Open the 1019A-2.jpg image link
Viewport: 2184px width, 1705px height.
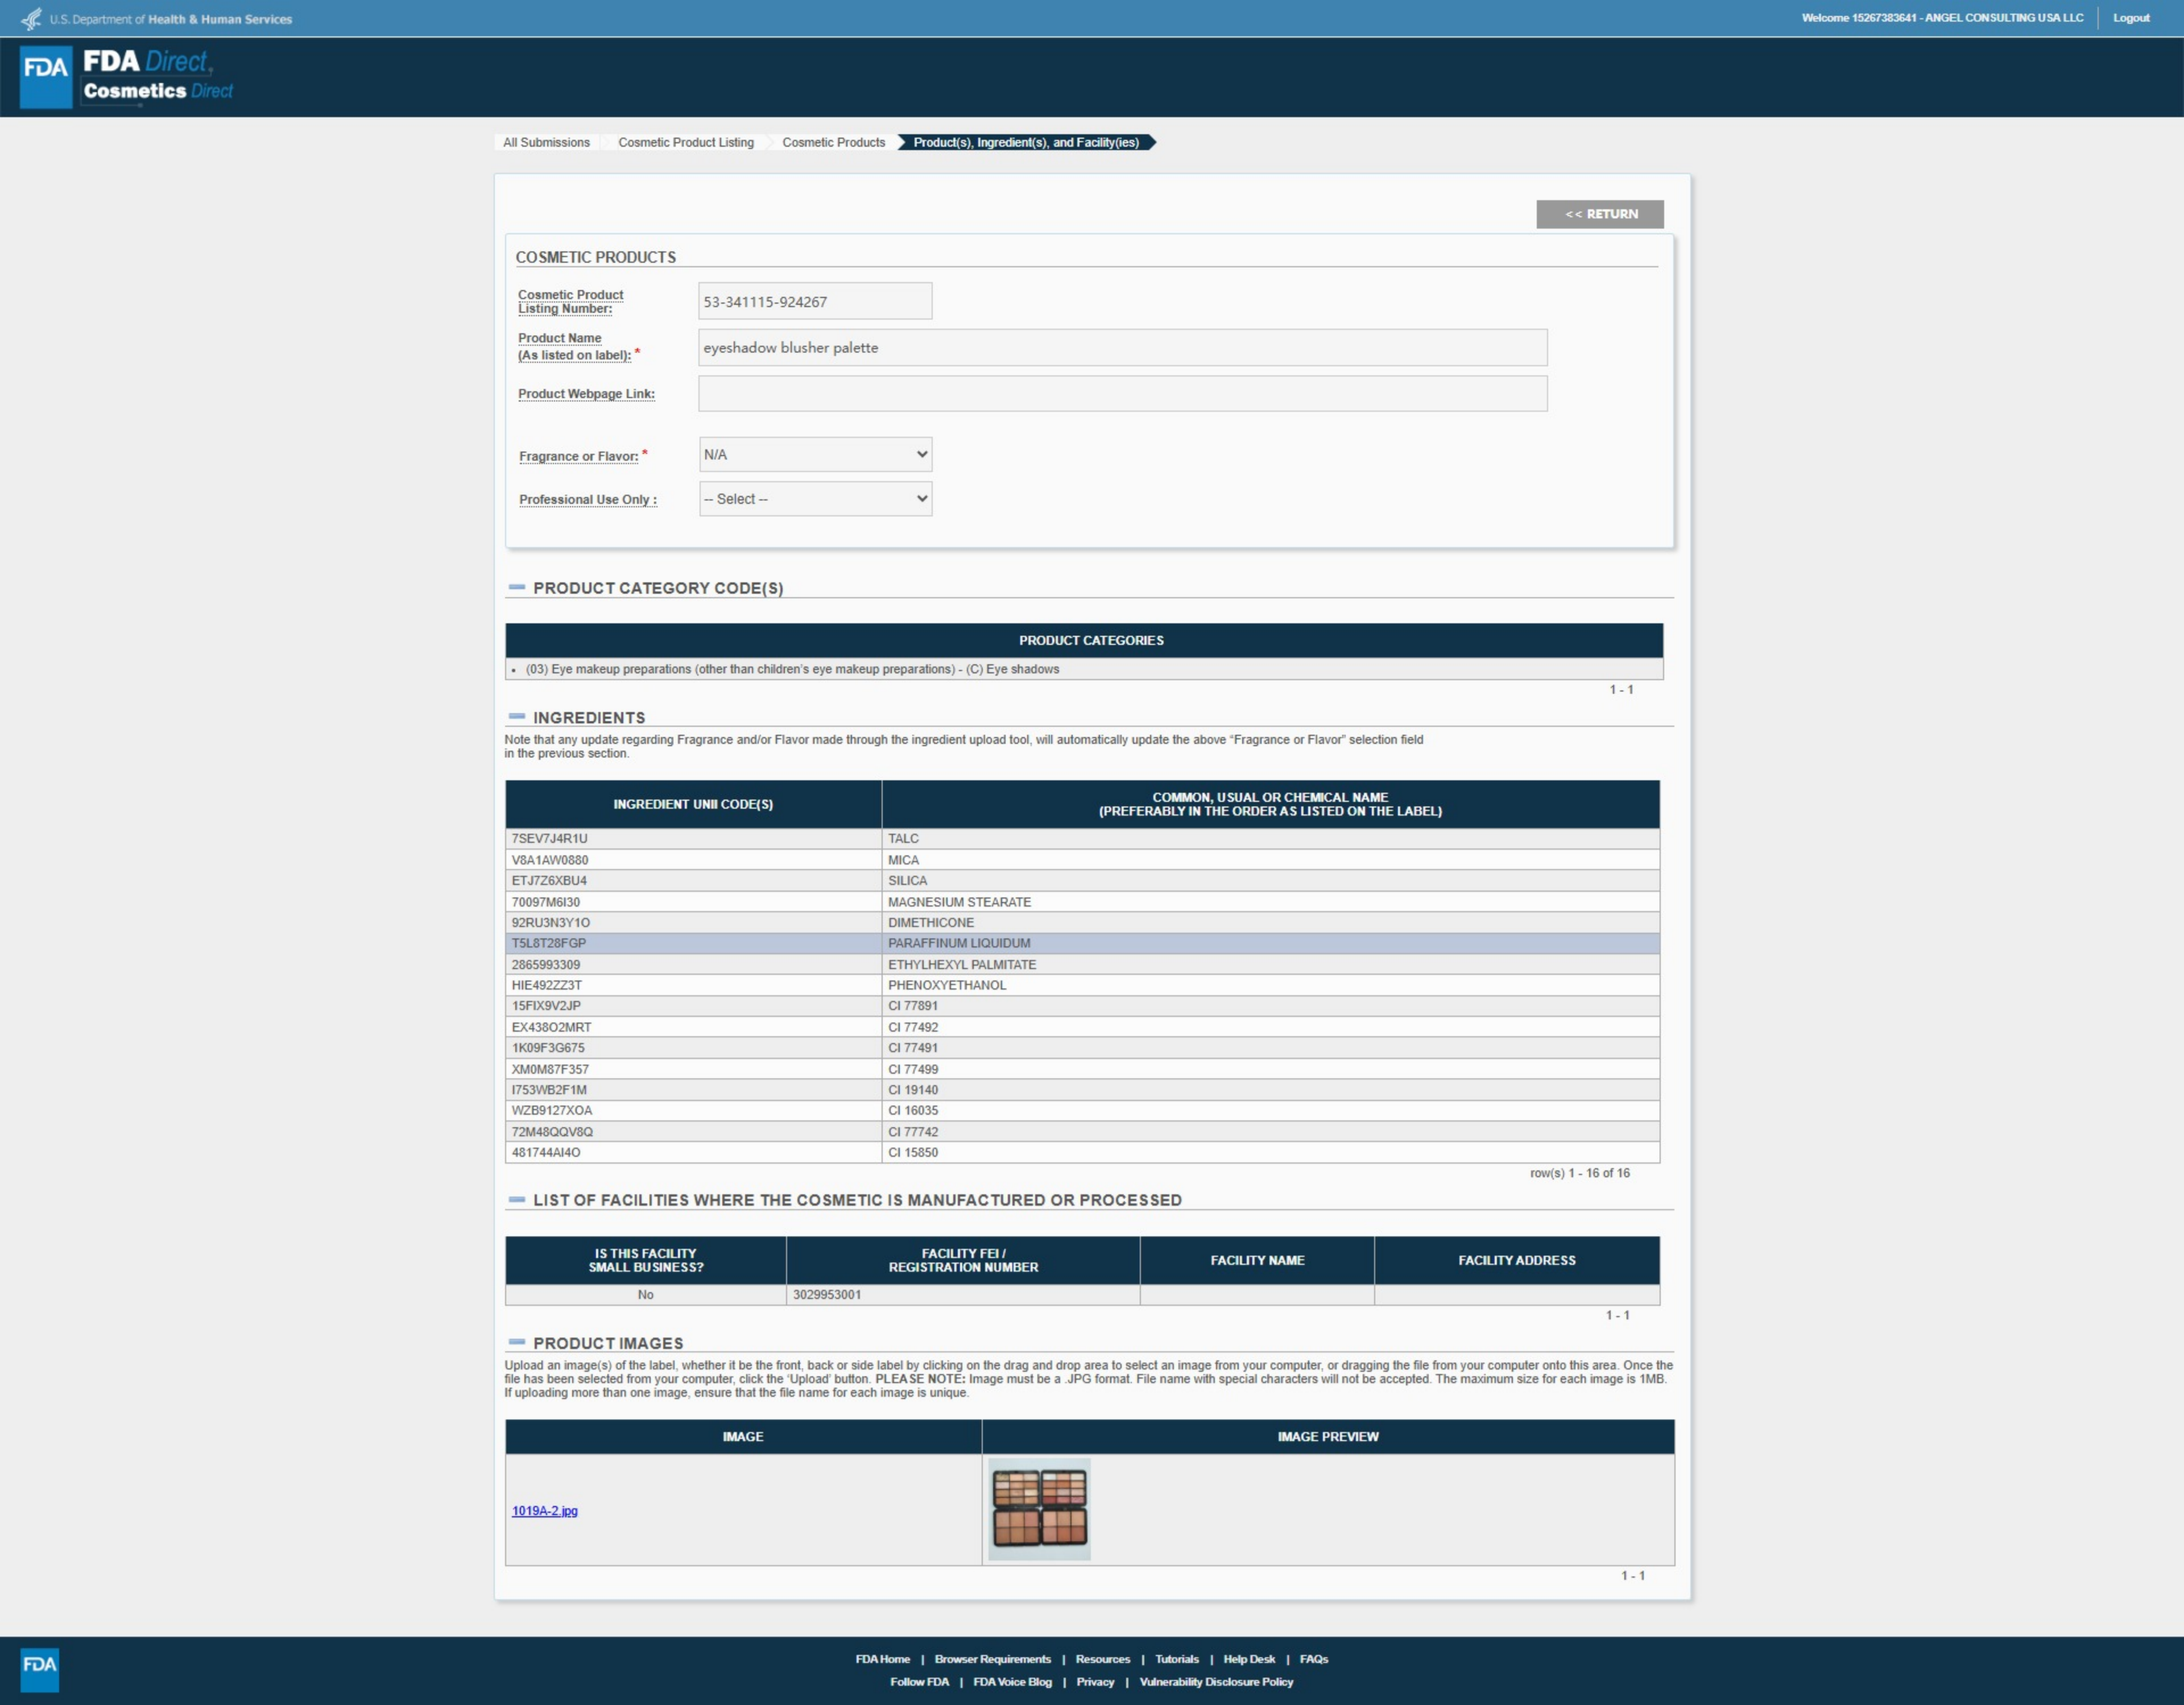click(x=545, y=1510)
